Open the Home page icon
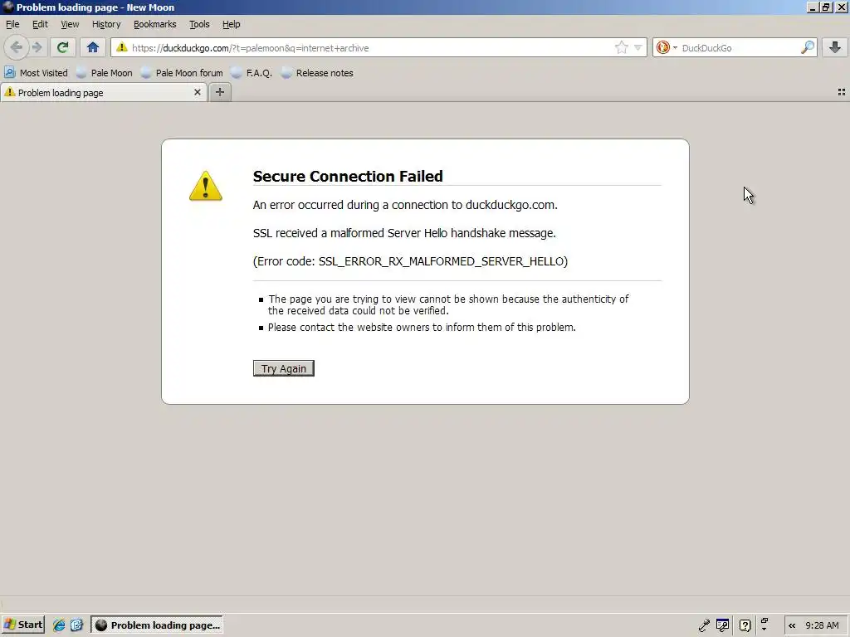 click(93, 47)
